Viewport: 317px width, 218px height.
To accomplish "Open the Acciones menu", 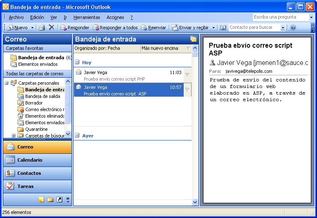I will click(115, 17).
